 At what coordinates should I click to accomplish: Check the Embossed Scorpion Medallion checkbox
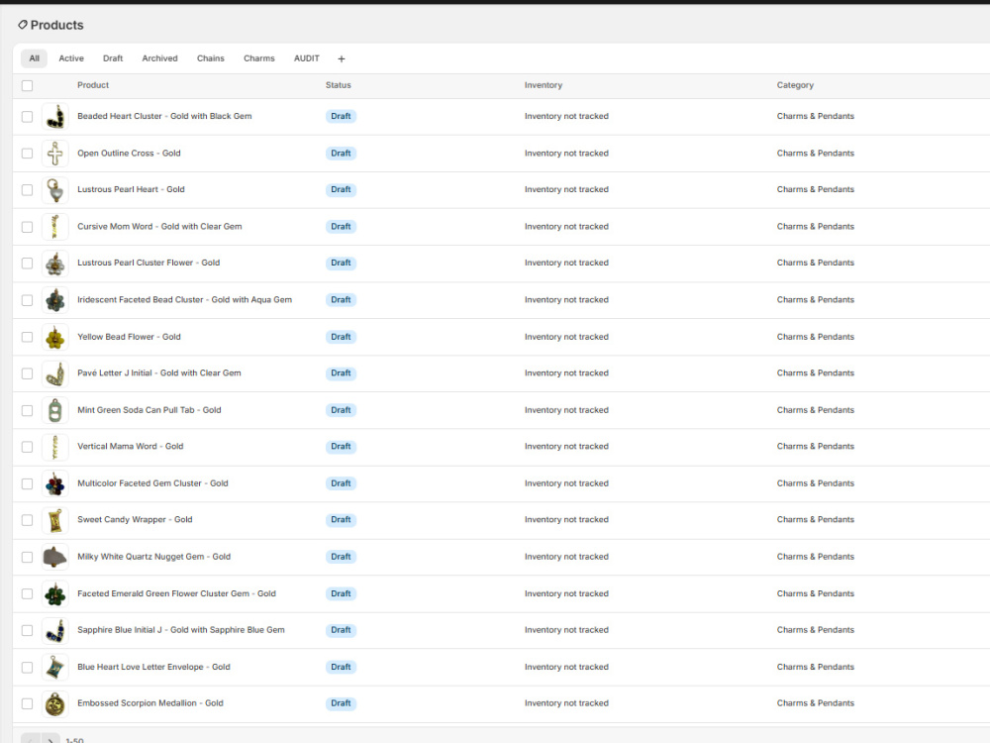click(27, 703)
